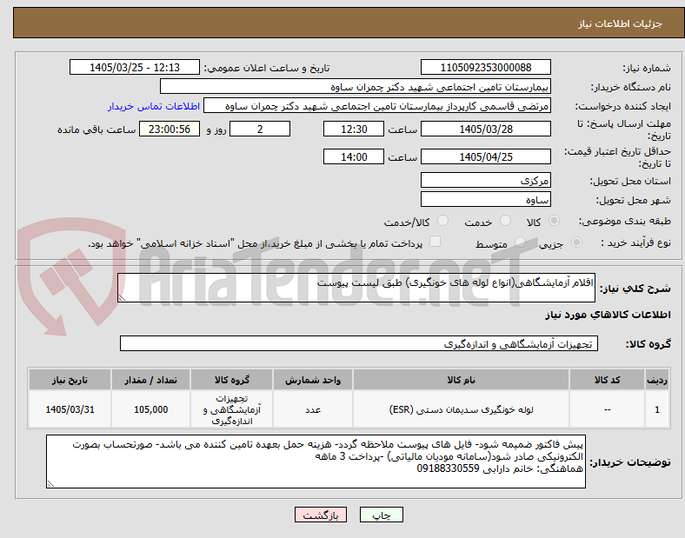Click the چاپ print button
The width and height of the screenshot is (685, 538).
tap(382, 515)
